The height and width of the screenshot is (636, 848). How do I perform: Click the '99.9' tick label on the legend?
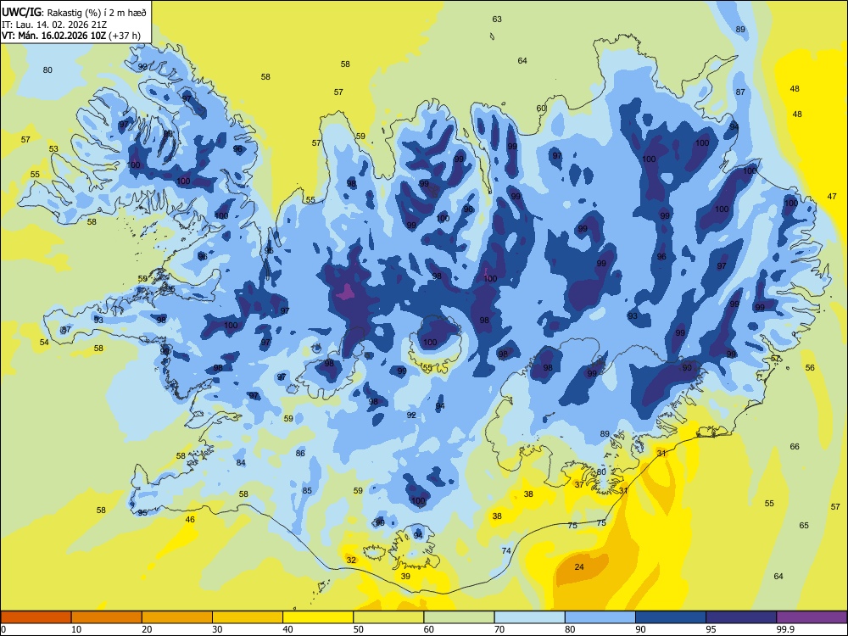click(784, 629)
